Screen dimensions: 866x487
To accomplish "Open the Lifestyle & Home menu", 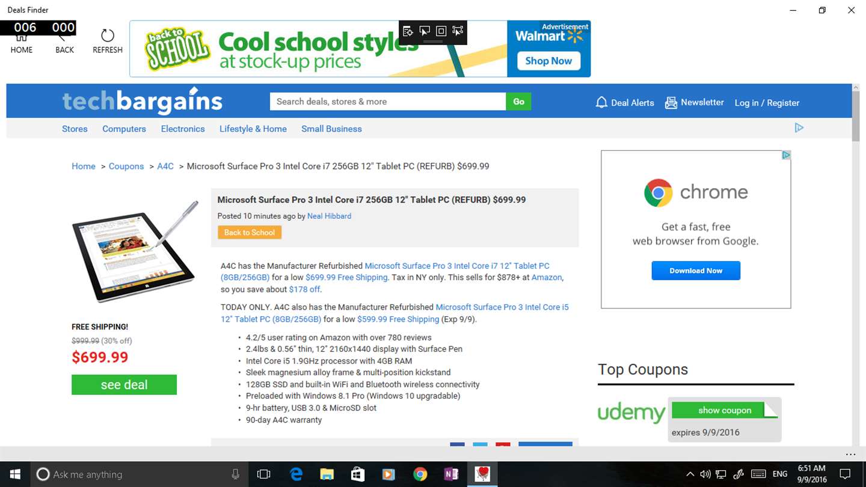I will 253,129.
